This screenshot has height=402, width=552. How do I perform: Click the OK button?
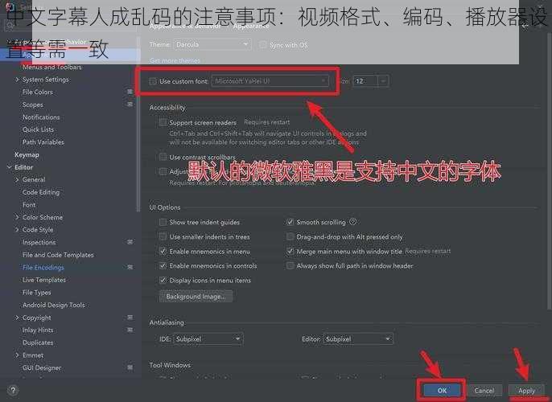pos(443,390)
